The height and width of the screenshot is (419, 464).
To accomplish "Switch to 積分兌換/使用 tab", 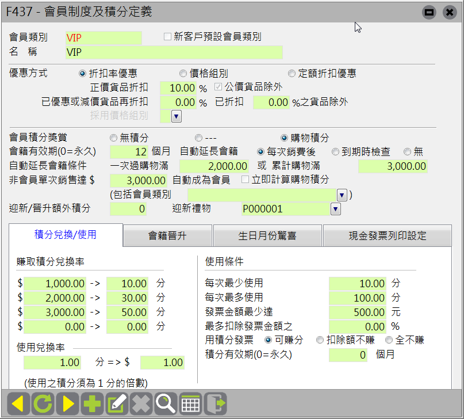I will coord(66,235).
